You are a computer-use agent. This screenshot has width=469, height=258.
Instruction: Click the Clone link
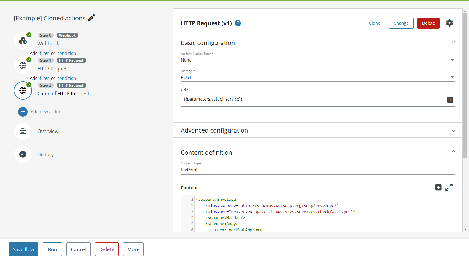click(x=375, y=23)
